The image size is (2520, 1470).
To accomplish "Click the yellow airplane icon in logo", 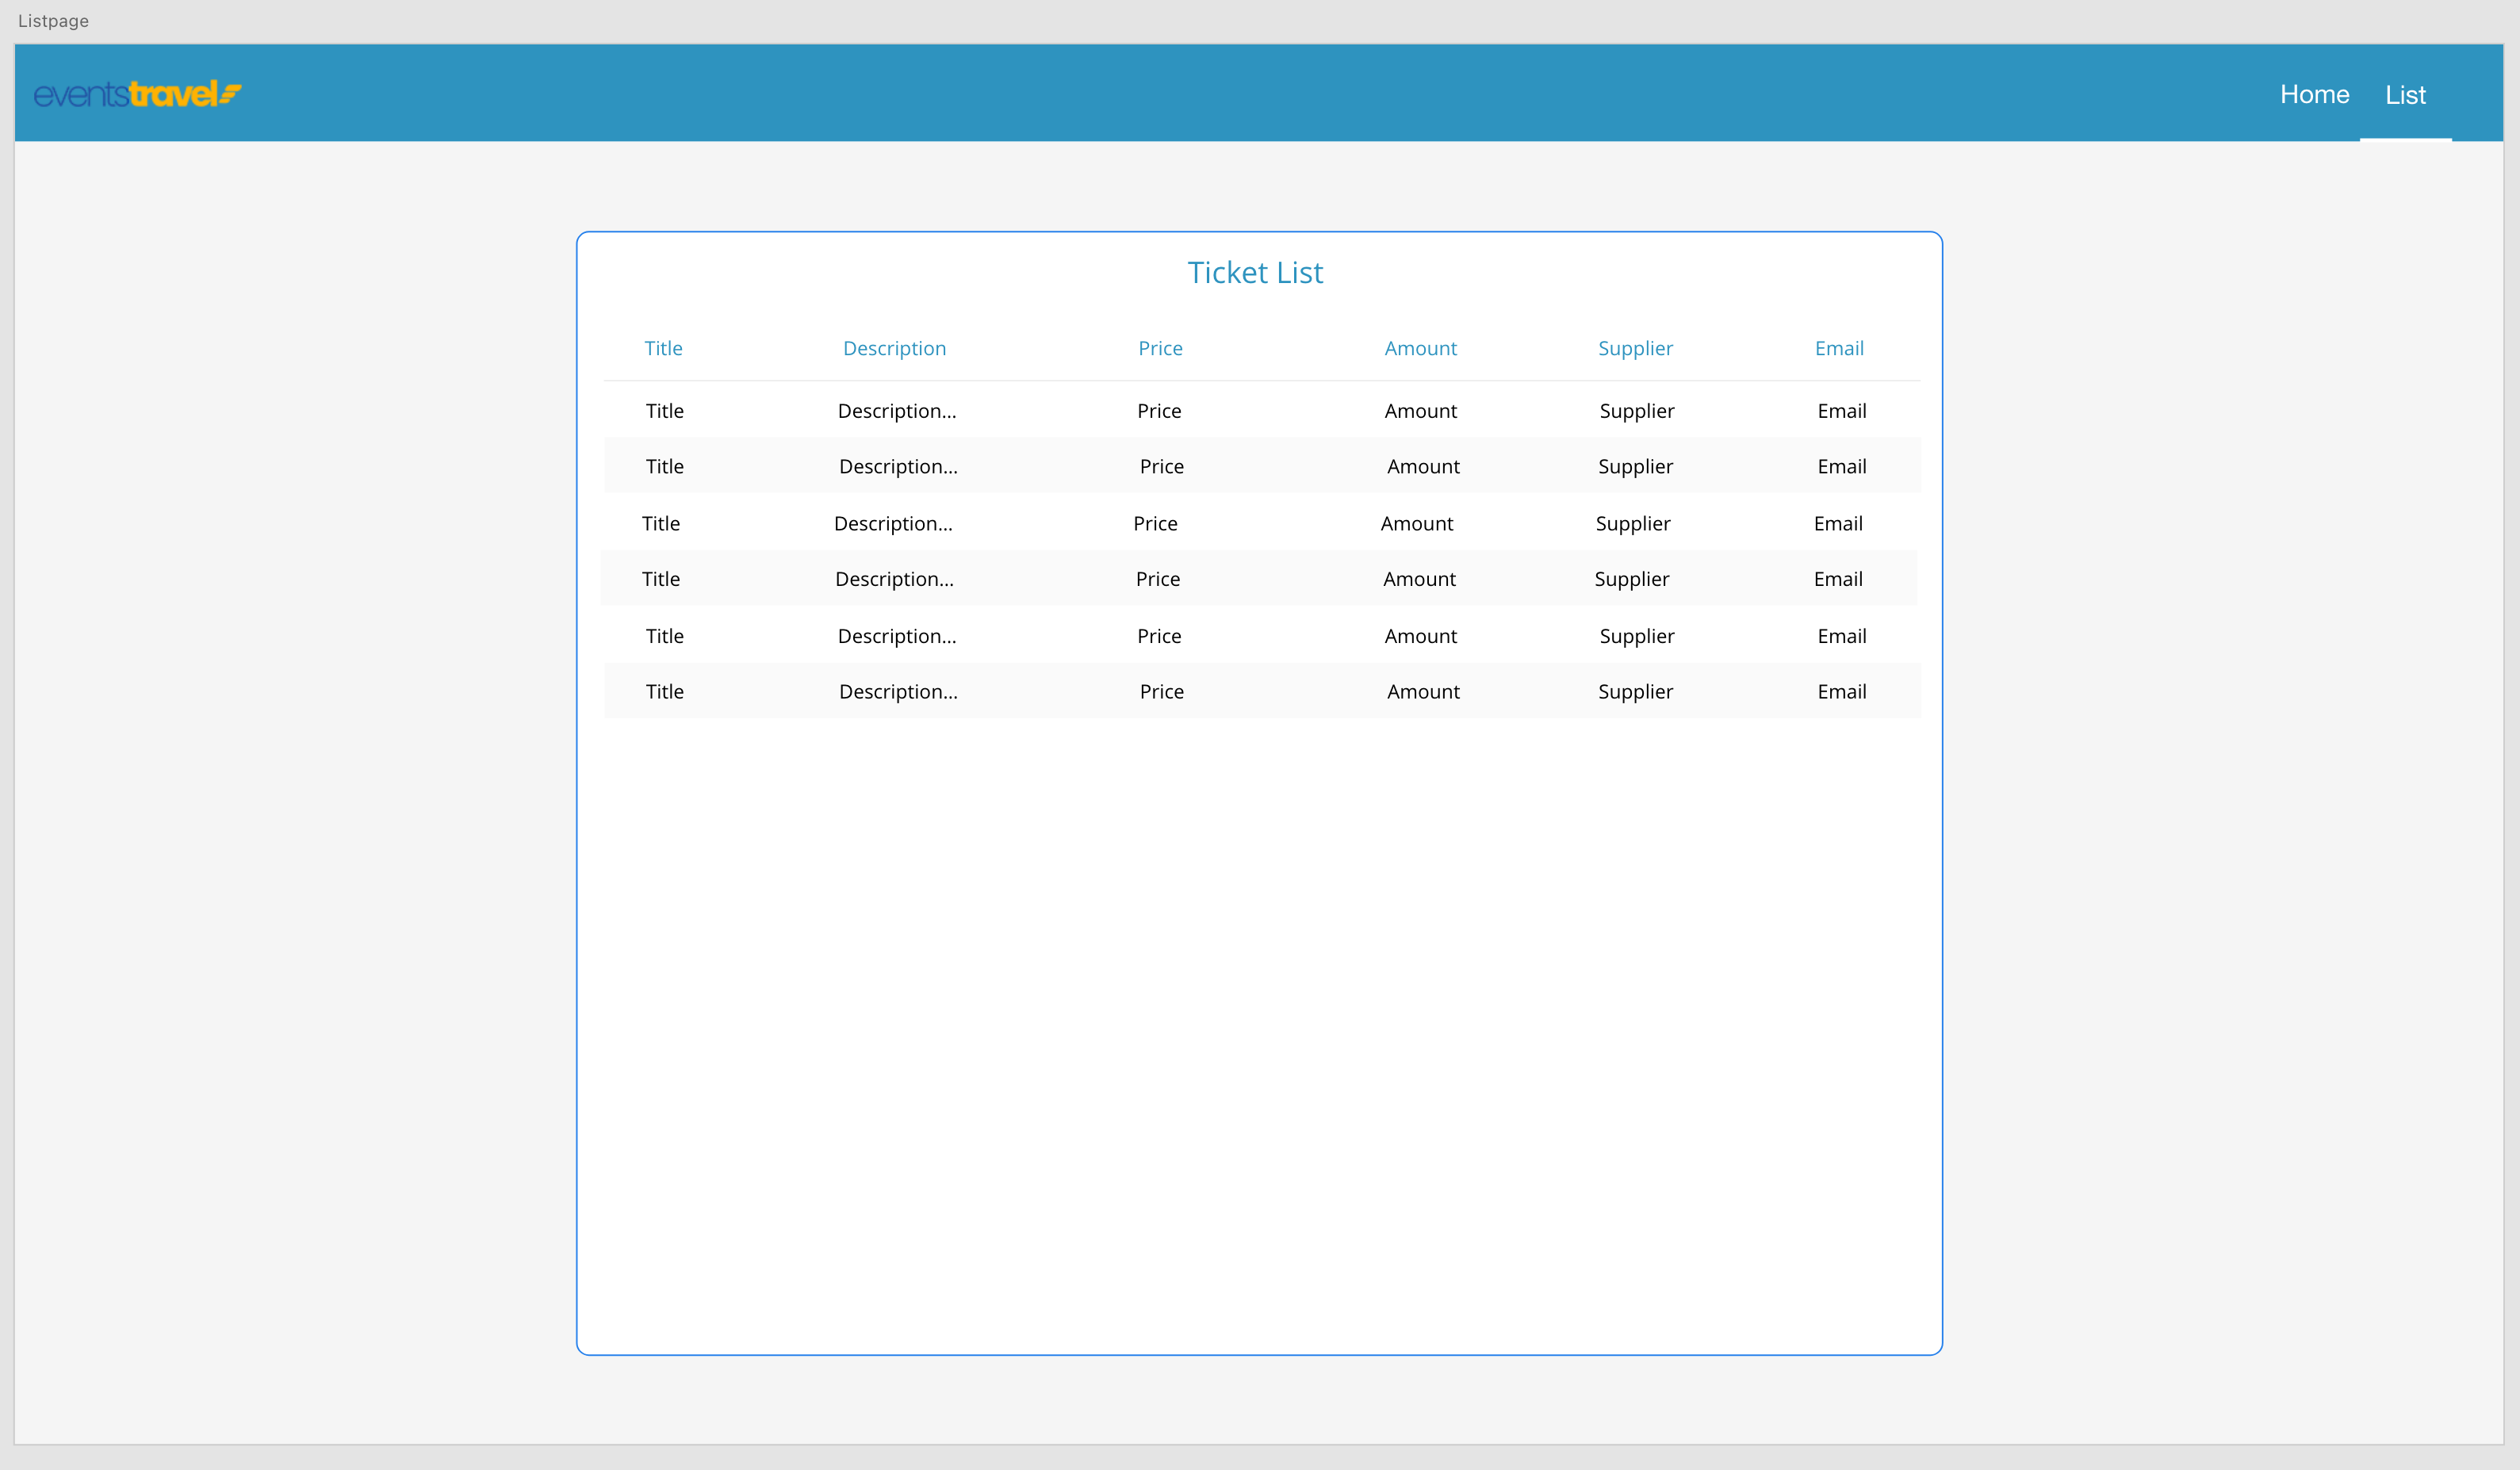I will click(231, 93).
